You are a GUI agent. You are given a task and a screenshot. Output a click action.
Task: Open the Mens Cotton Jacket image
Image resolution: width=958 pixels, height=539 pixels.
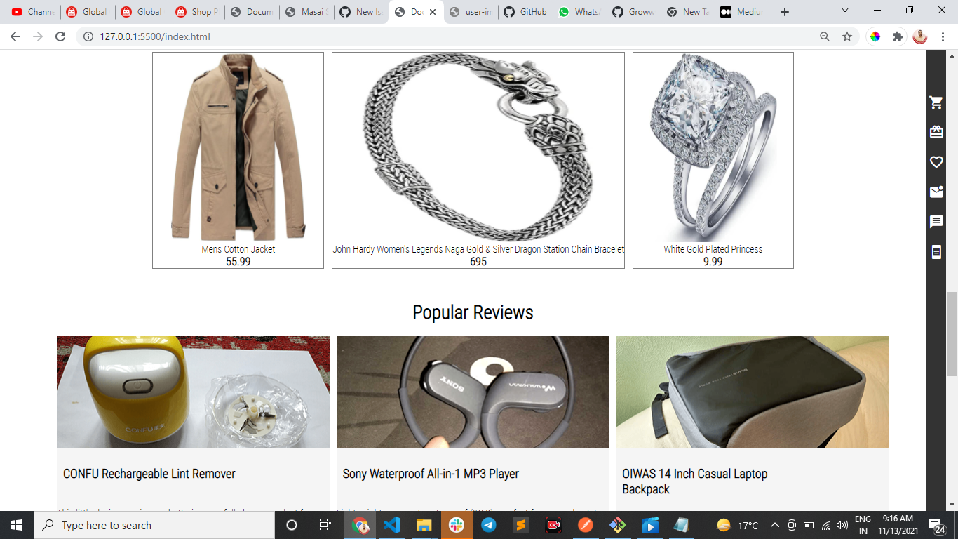pyautogui.click(x=238, y=147)
